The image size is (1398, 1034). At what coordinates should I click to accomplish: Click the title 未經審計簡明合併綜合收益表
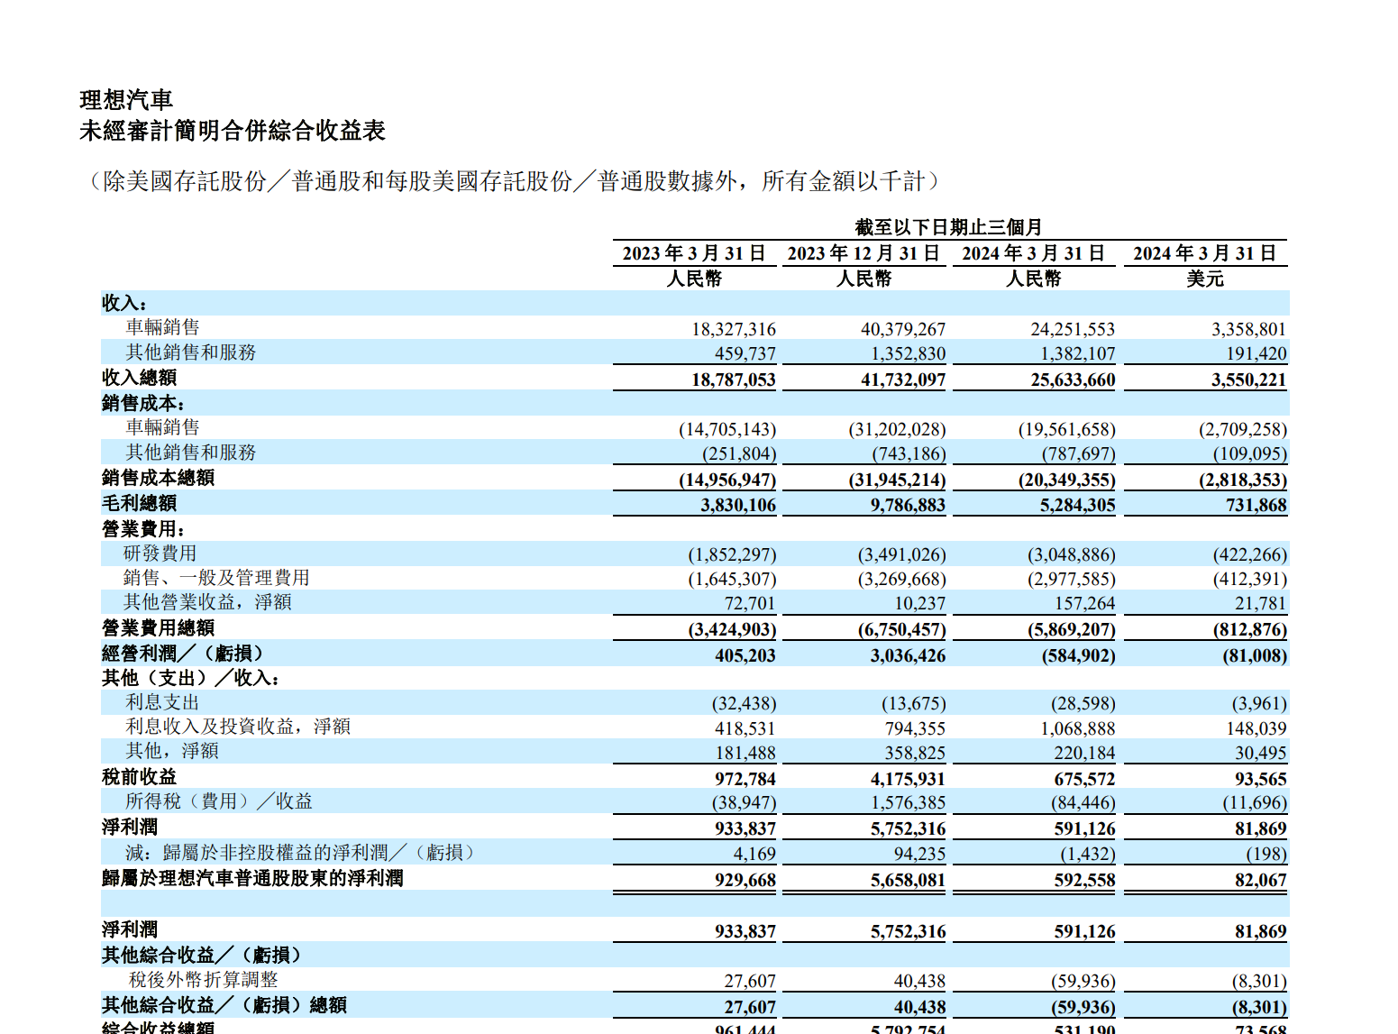coord(233,131)
